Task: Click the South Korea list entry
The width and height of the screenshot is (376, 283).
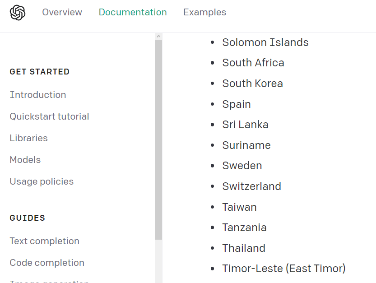Action: tap(252, 84)
